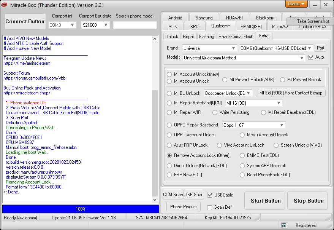Screen dimensions: 334x230
Task: Open Phone Pinouts
Action: coord(183,207)
